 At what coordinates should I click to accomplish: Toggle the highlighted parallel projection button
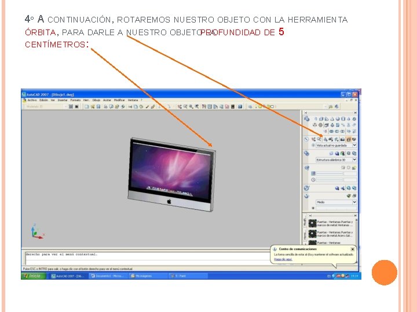tap(348, 139)
